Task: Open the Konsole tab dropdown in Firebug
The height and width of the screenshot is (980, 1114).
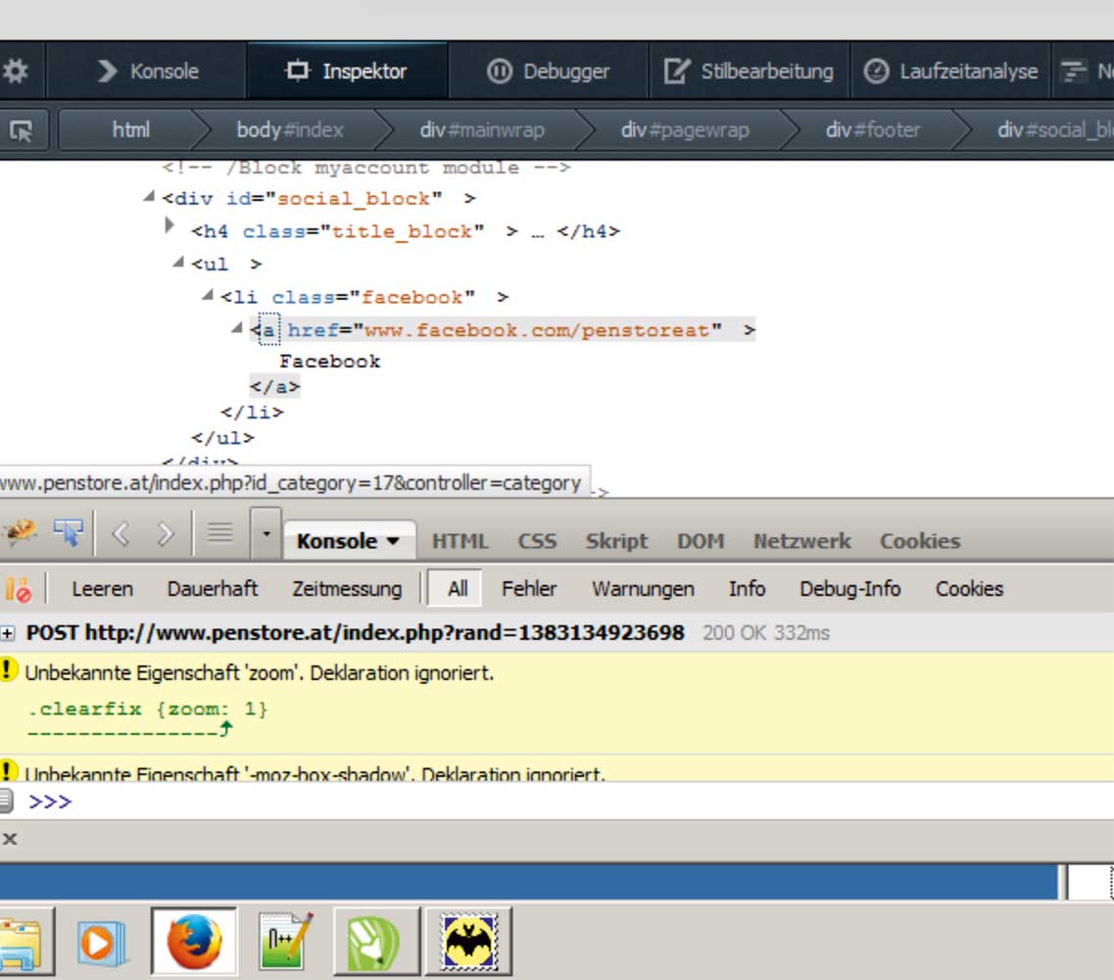Action: (x=393, y=541)
